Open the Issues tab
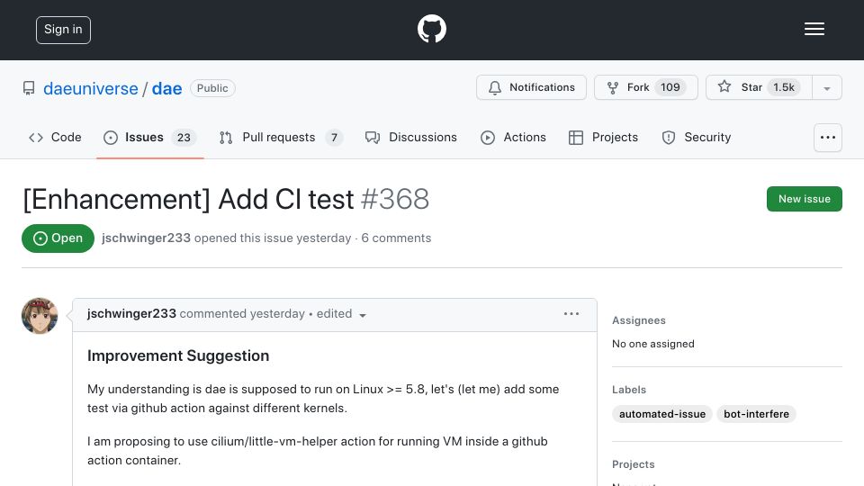Screen dimensions: 864x486 point(149,137)
